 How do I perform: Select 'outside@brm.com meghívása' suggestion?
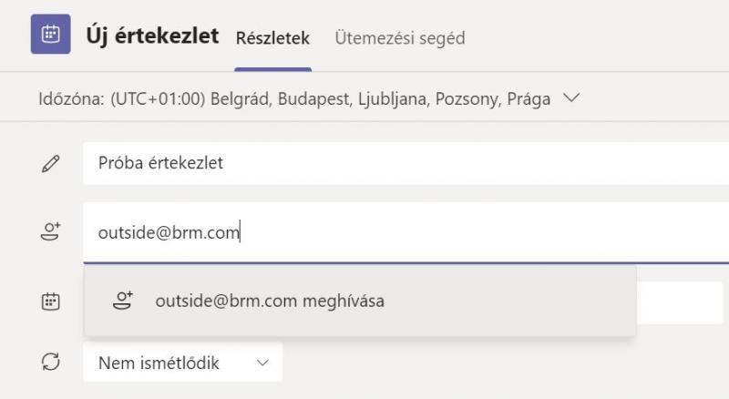click(360, 301)
